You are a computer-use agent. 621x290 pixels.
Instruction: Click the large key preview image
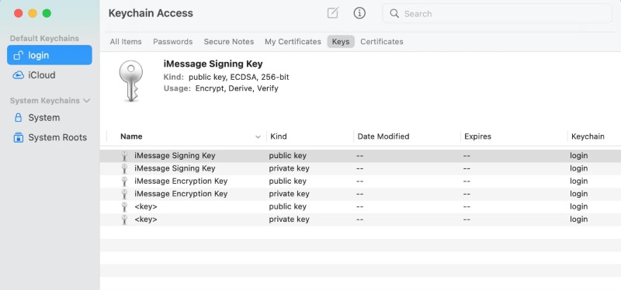(130, 81)
